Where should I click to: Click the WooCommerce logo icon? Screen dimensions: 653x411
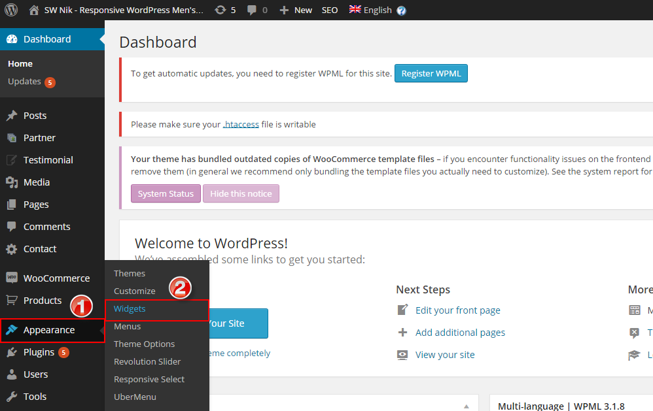(x=12, y=278)
